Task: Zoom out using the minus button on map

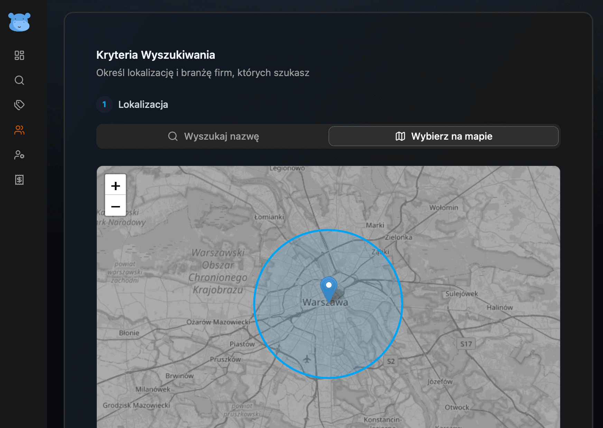Action: point(115,206)
